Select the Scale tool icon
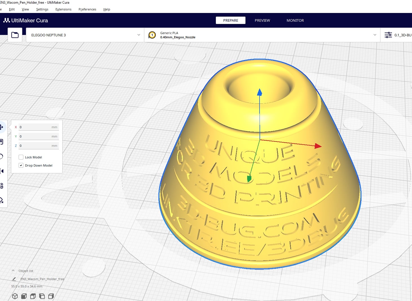This screenshot has height=301, width=412. (x=1, y=142)
